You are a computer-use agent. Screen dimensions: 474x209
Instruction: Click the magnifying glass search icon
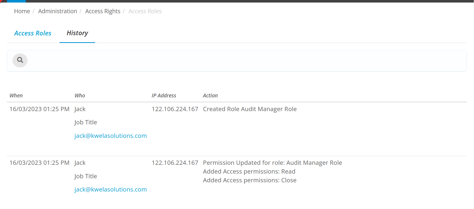click(20, 60)
